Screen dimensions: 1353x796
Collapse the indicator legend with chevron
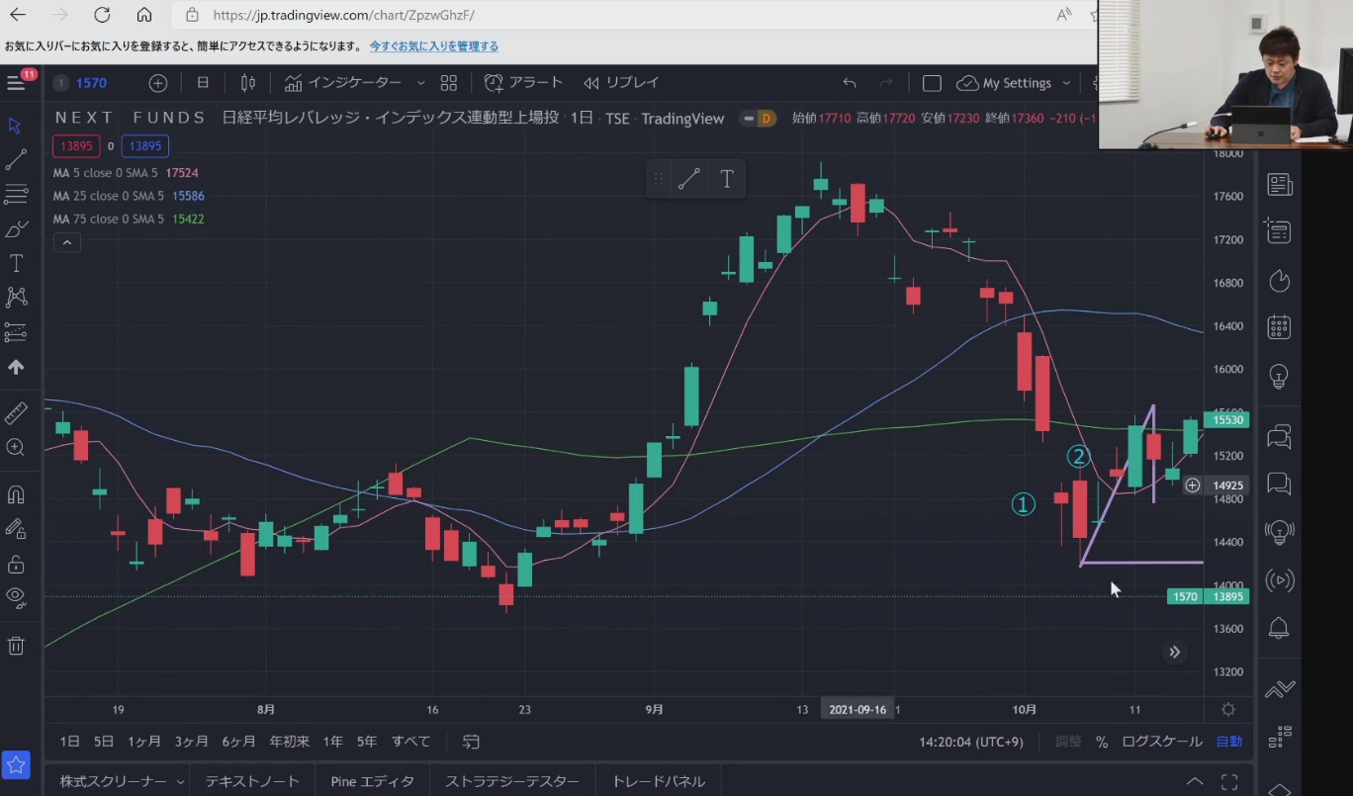pos(66,242)
